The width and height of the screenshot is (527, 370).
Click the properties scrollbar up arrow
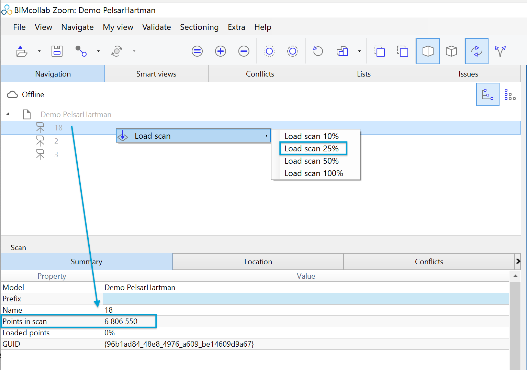(515, 276)
